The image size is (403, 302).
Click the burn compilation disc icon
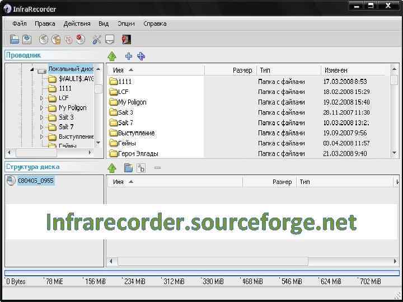[44, 40]
